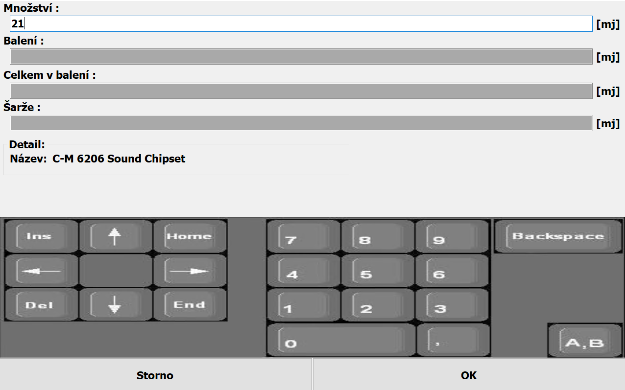This screenshot has width=625, height=390.
Task: Tap digit 7 on numeric keypad
Action: pos(304,237)
